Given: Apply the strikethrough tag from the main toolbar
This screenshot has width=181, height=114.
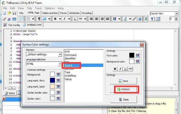Looking at the screenshot, I should point(81,19).
